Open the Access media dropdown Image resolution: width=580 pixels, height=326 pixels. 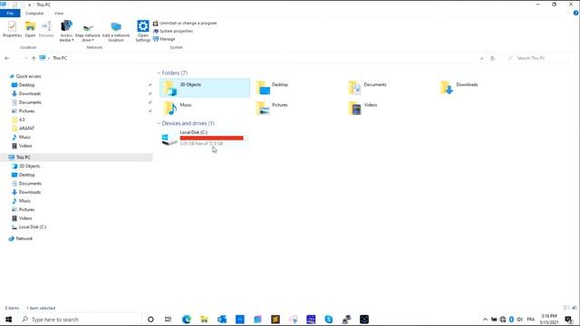[66, 31]
